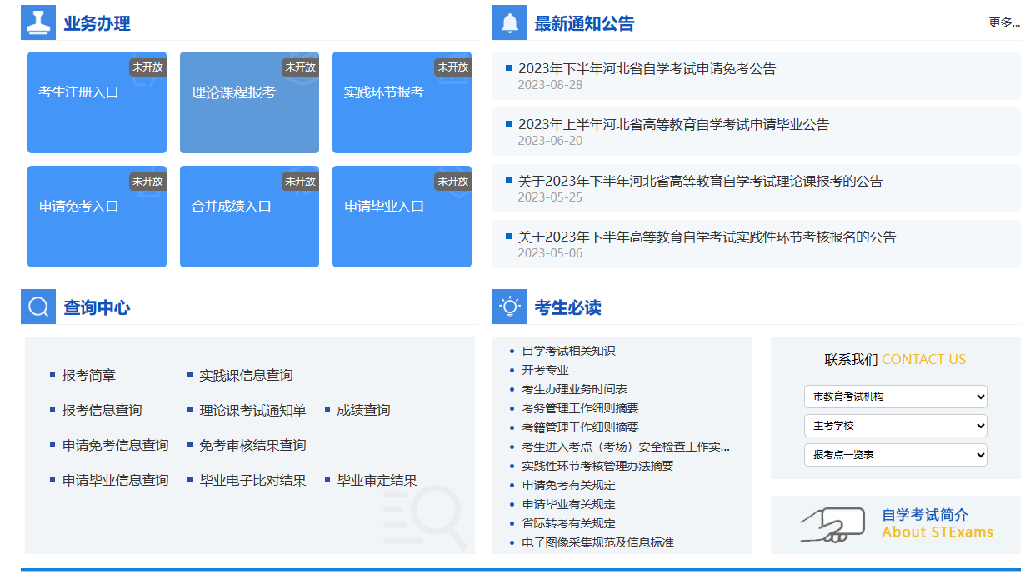The width and height of the screenshot is (1030, 579).
Task: Click 更多... link for notices
Action: click(x=1003, y=22)
